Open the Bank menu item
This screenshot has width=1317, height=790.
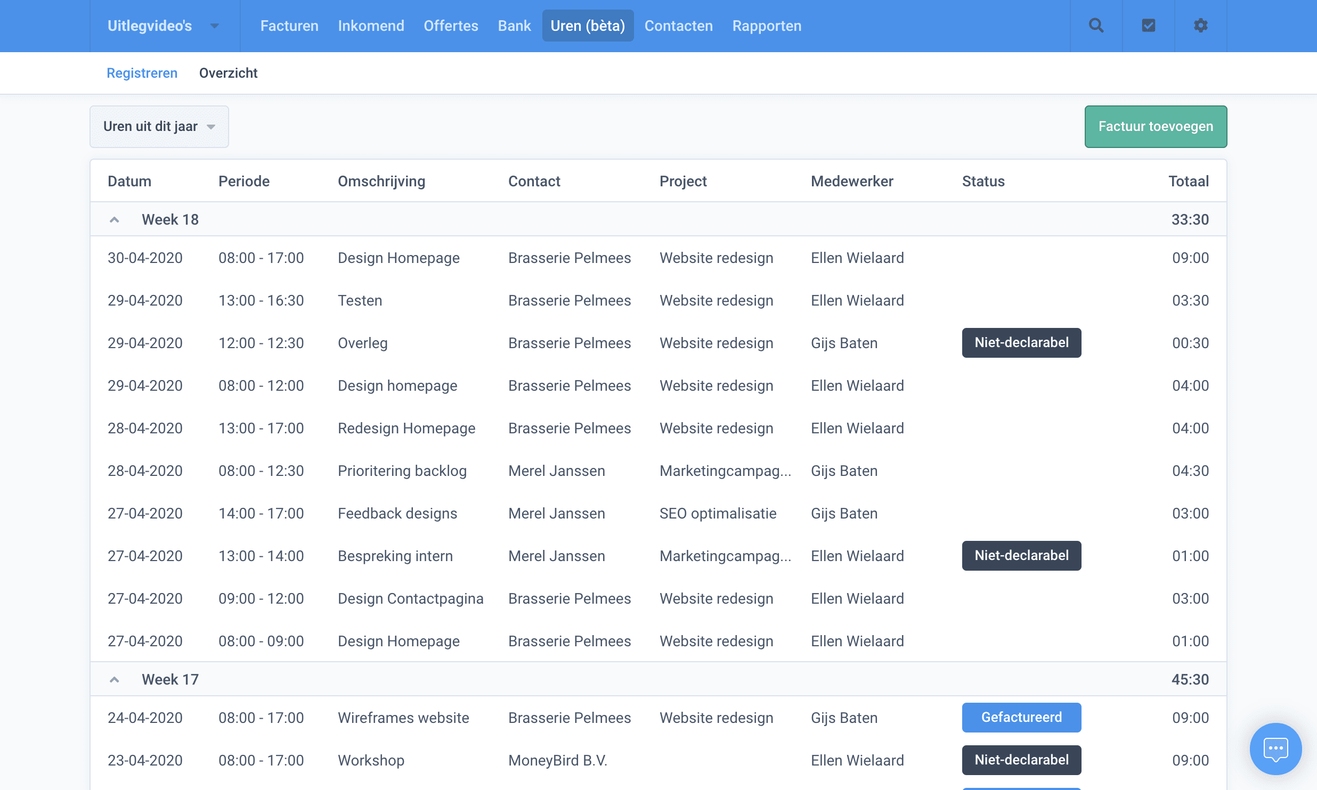click(514, 26)
